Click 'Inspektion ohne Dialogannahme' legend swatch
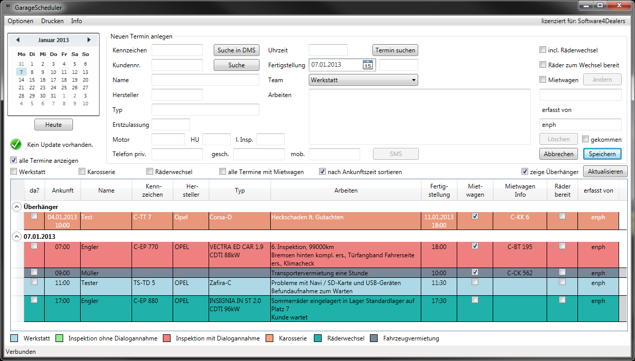This screenshot has width=635, height=361. click(x=59, y=338)
